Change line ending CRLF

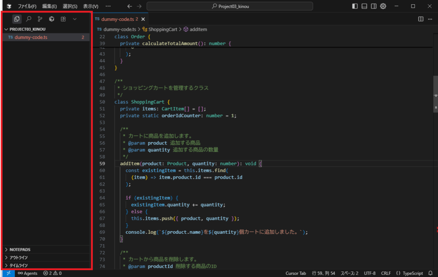tap(386, 273)
